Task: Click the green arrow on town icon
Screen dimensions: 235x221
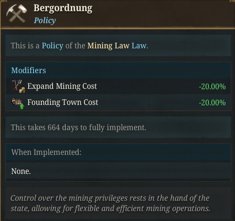Action: coord(22,106)
